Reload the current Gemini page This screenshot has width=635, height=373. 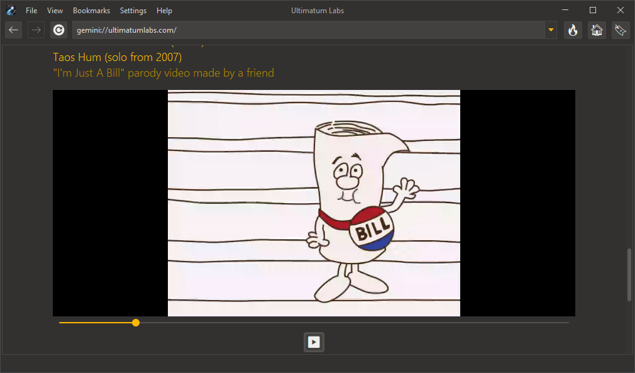[x=58, y=30]
